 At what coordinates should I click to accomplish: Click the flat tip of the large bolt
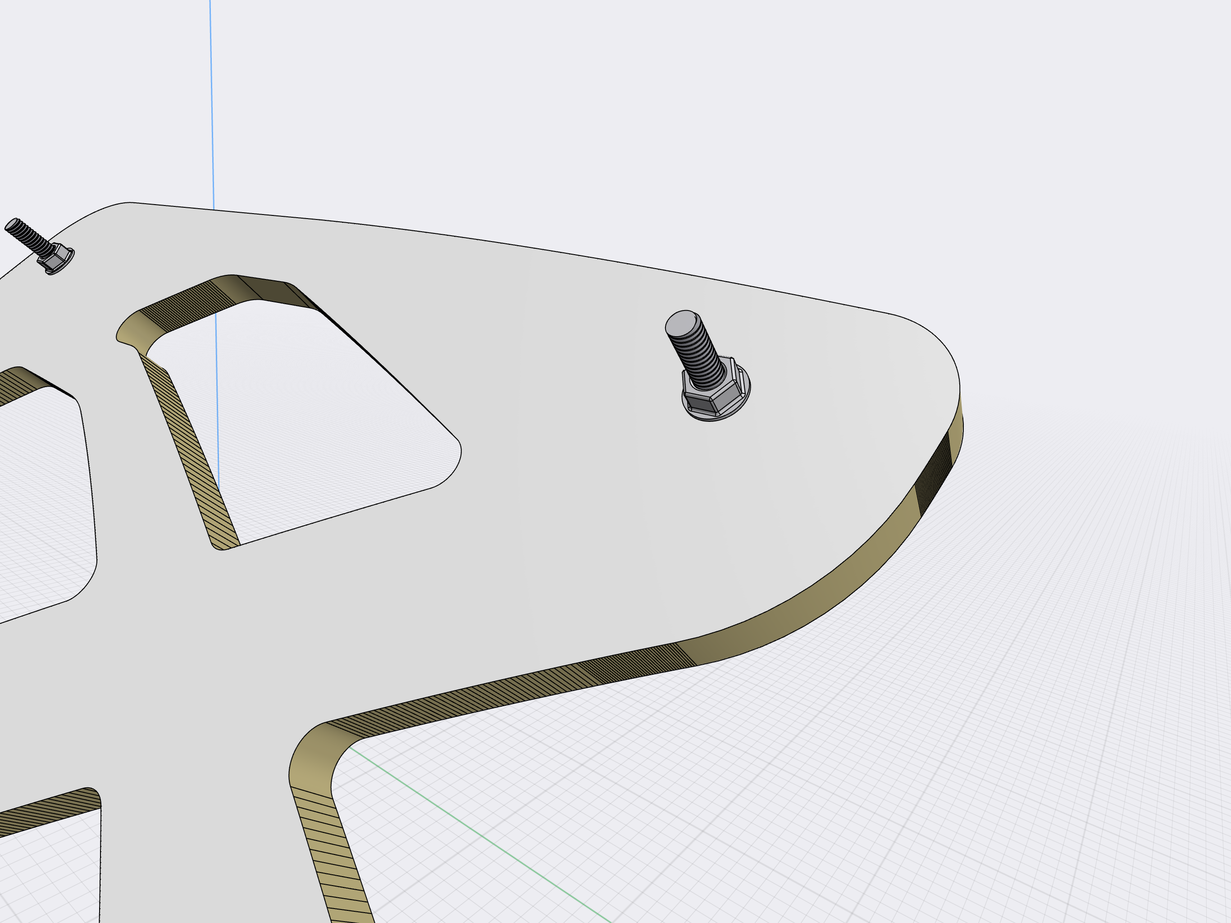click(x=680, y=323)
